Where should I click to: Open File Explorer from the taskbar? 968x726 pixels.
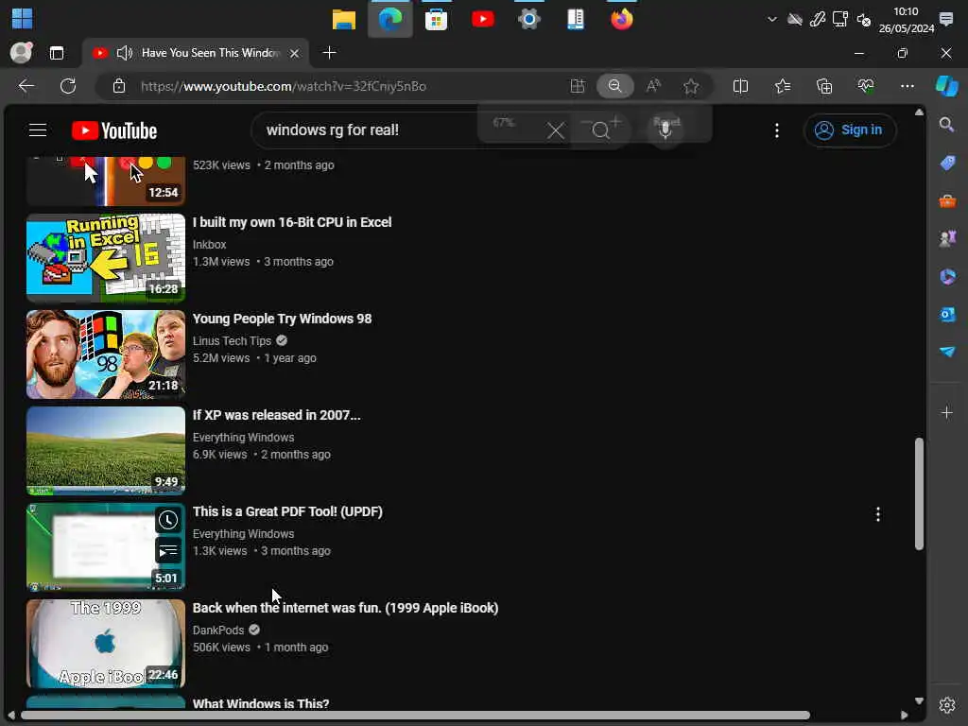[344, 19]
